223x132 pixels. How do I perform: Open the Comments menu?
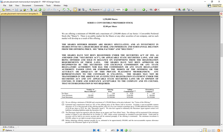coord(39,6)
